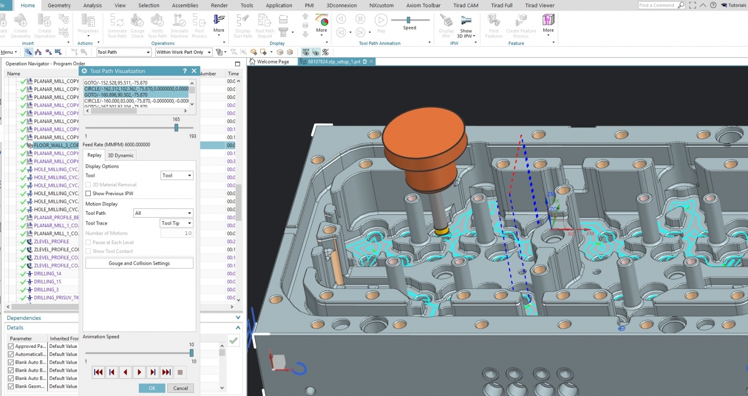Toggle the Approved Parameter checkbox
The image size is (748, 396).
[11, 346]
